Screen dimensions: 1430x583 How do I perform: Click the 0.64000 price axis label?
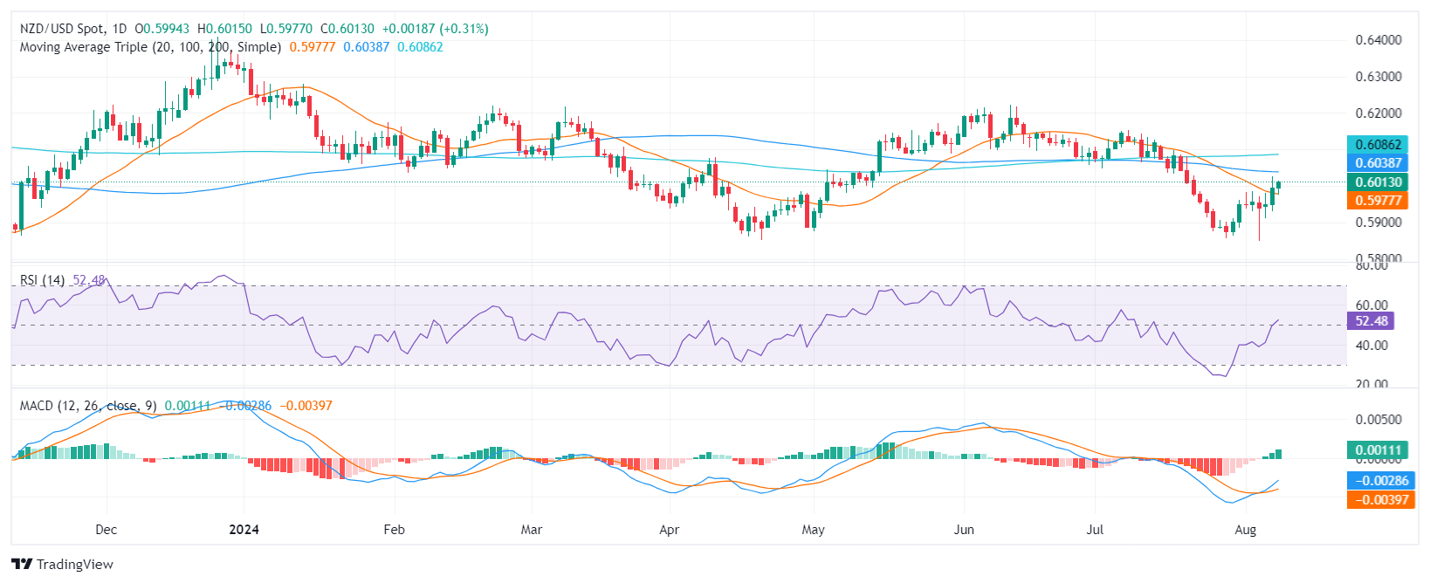[x=1378, y=40]
